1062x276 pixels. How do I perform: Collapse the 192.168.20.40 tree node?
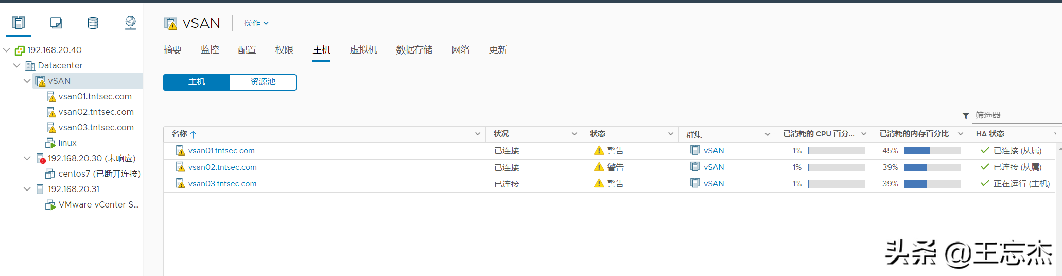click(x=7, y=50)
